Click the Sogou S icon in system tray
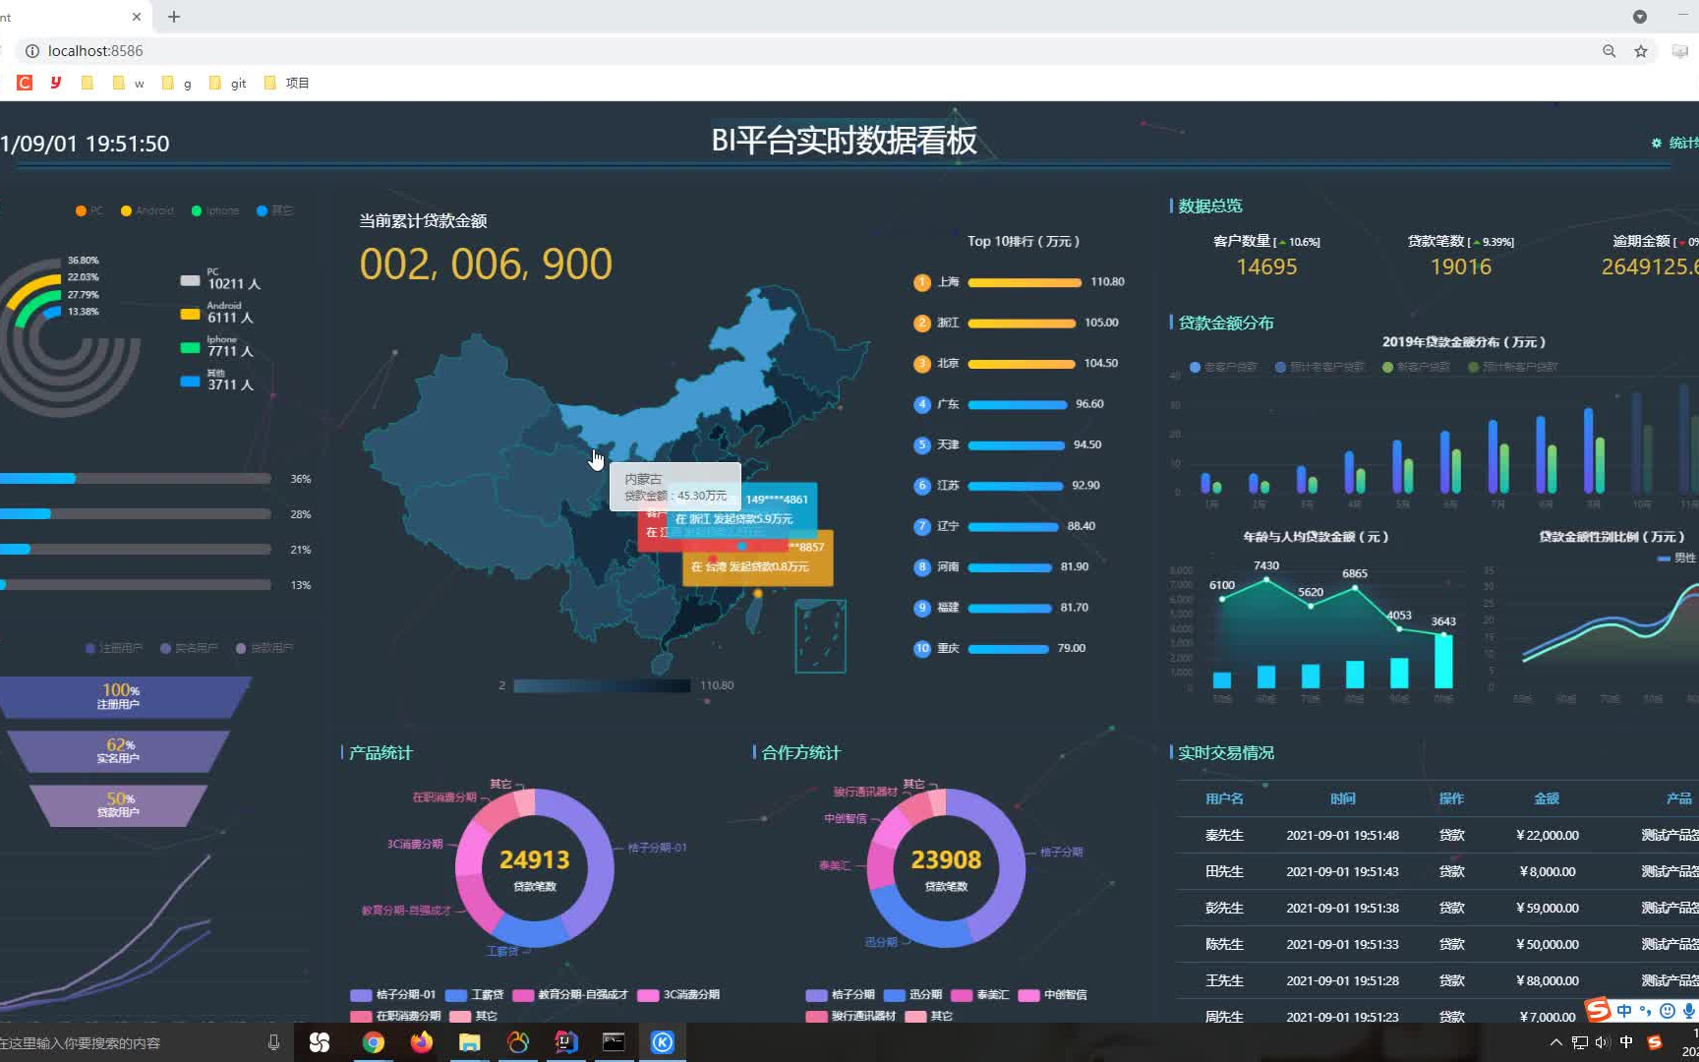Viewport: 1699px width, 1062px height. click(x=1655, y=1042)
